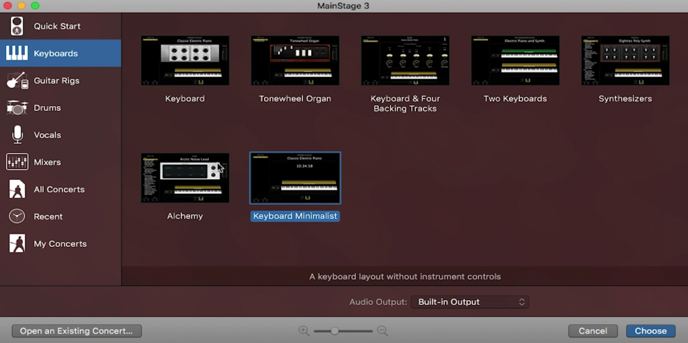This screenshot has height=343, width=688.
Task: Show the Mixers templates
Action: click(48, 162)
